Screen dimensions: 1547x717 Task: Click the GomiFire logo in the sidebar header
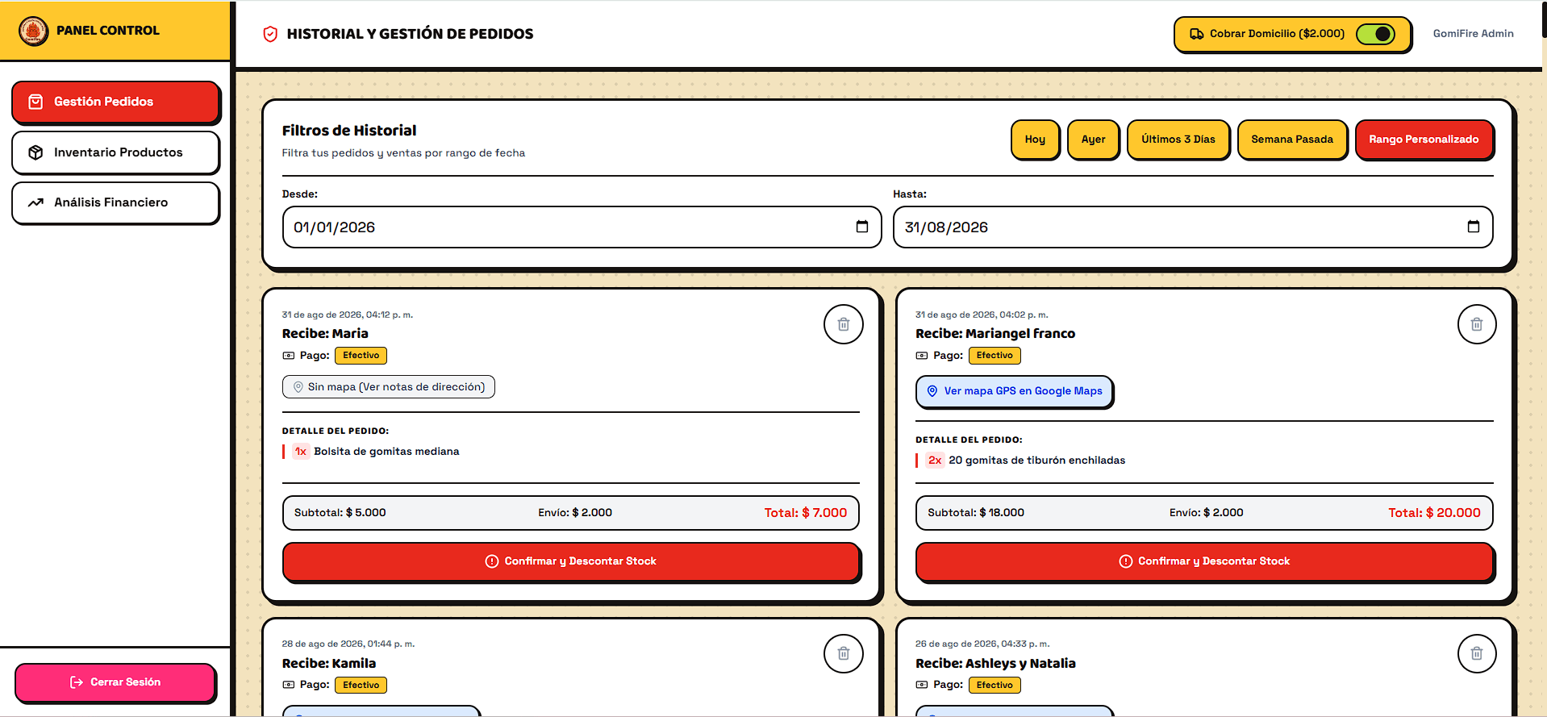click(x=33, y=31)
